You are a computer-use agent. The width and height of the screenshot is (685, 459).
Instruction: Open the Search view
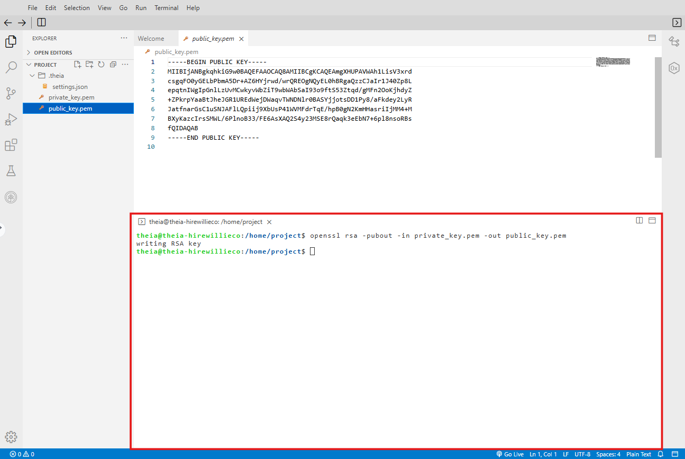point(11,68)
